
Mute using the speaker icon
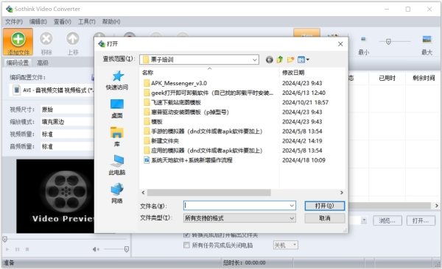click(x=96, y=249)
